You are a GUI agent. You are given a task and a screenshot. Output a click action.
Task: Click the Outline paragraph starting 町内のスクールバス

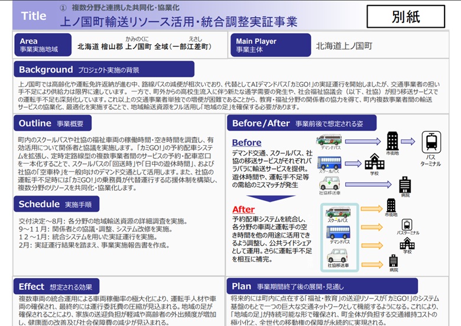(x=118, y=164)
